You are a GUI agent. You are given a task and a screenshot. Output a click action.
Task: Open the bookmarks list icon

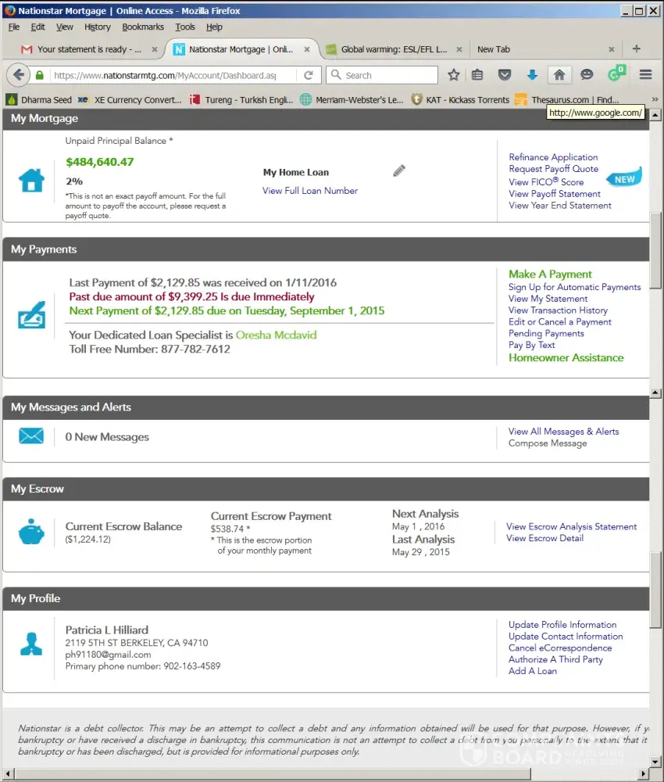(x=477, y=75)
